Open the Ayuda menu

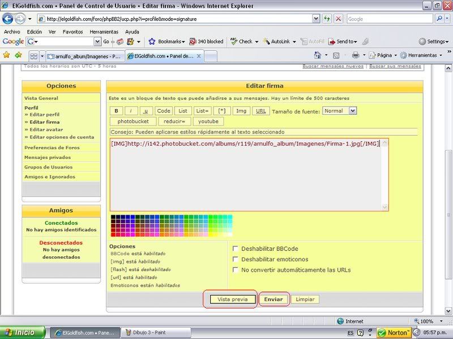click(x=132, y=32)
